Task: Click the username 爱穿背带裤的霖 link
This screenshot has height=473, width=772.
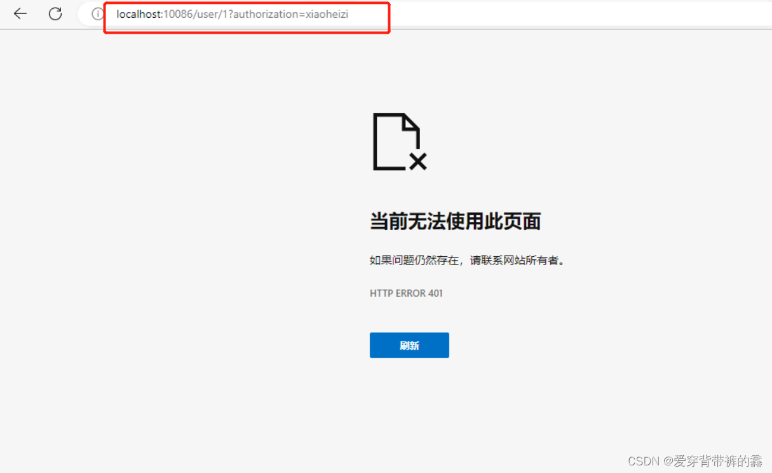Action: point(714,461)
